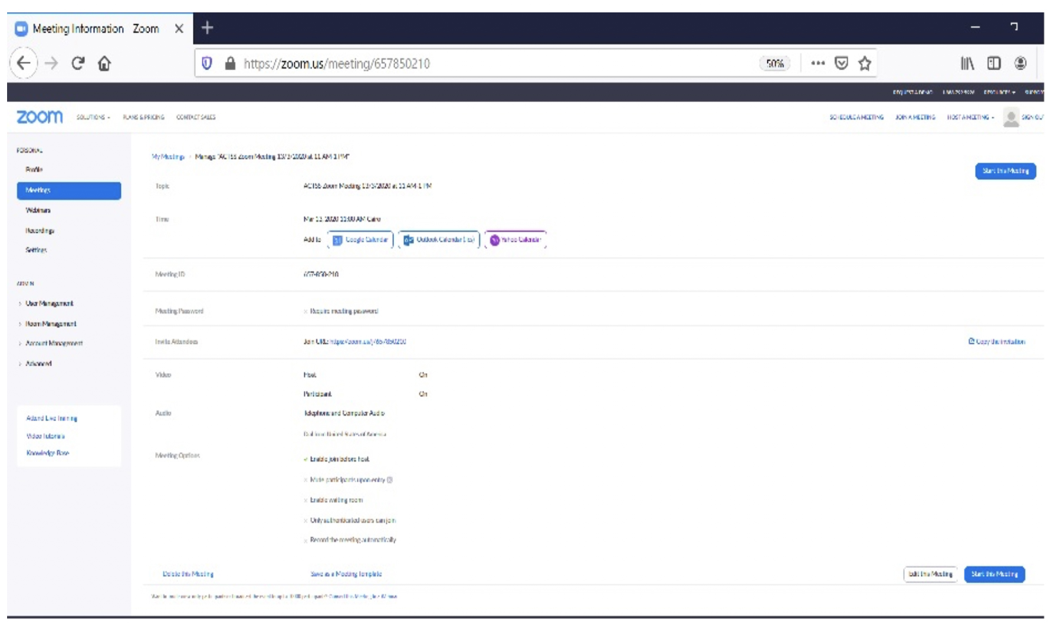Click Telephone and Computer Audio text
This screenshot has height=625, width=1057.
coord(344,413)
